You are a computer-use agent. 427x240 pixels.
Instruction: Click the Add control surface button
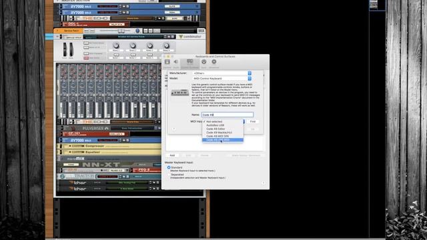[x=172, y=155]
